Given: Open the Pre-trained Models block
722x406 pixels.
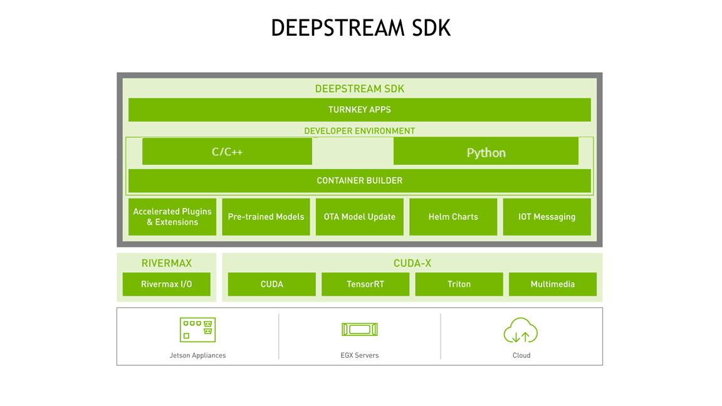Looking at the screenshot, I should pos(266,217).
